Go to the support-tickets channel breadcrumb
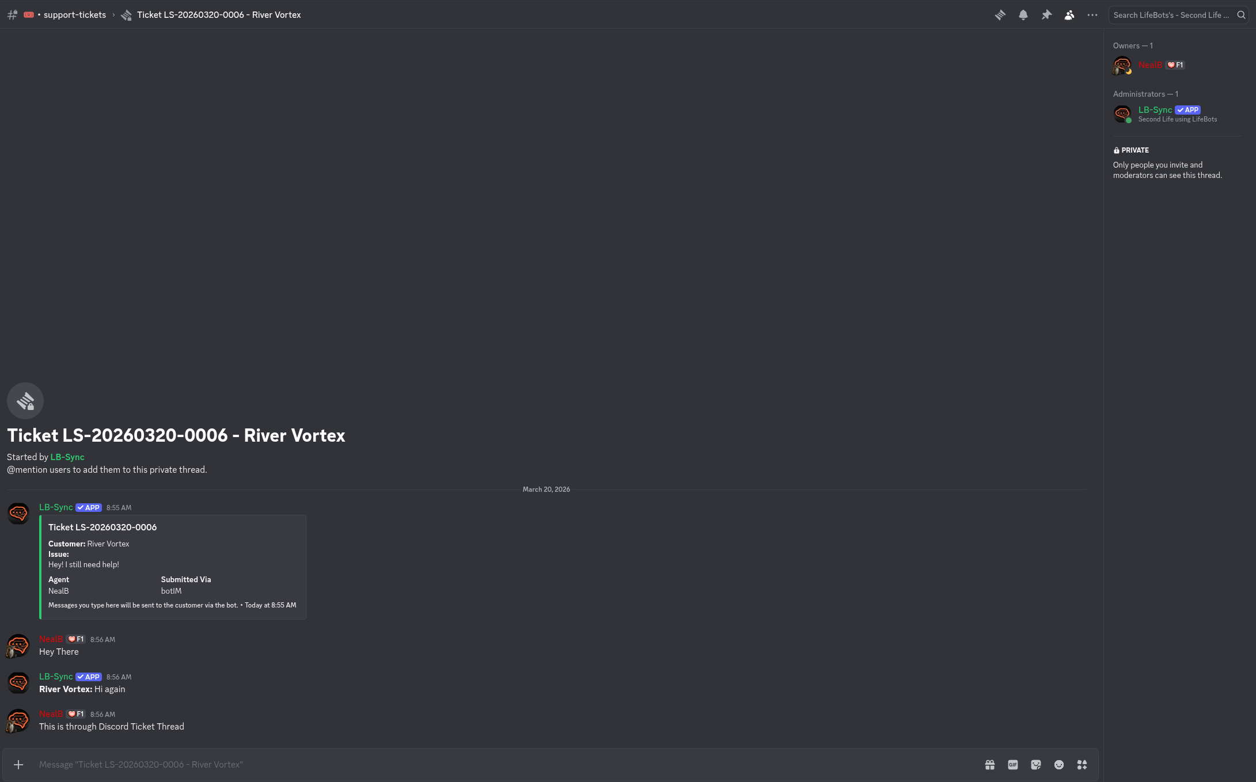 tap(74, 14)
